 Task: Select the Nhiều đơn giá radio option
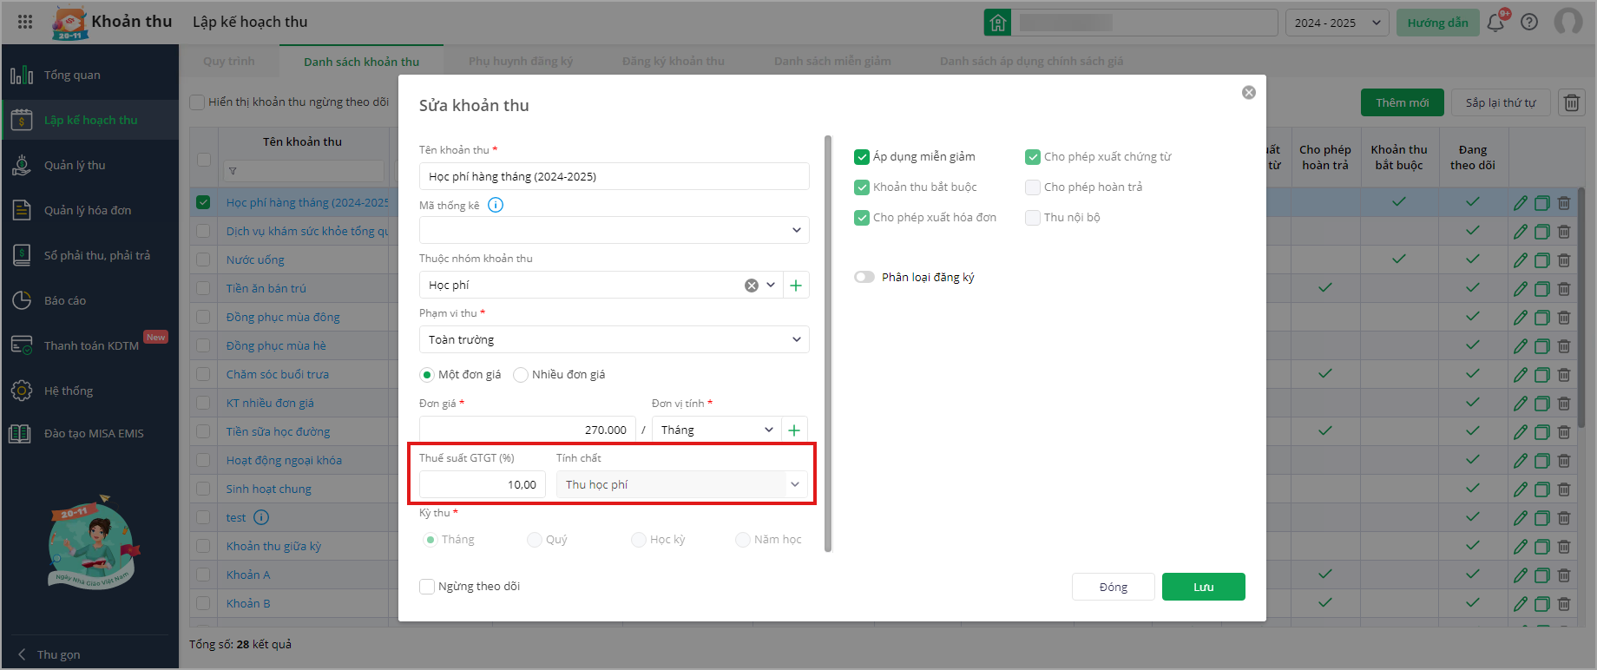click(521, 375)
